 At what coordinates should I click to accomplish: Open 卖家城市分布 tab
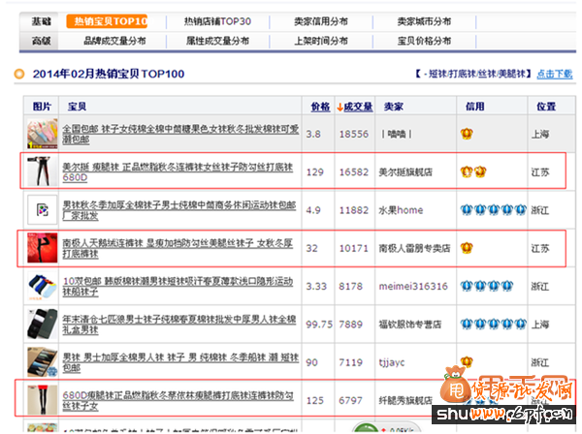tap(423, 20)
